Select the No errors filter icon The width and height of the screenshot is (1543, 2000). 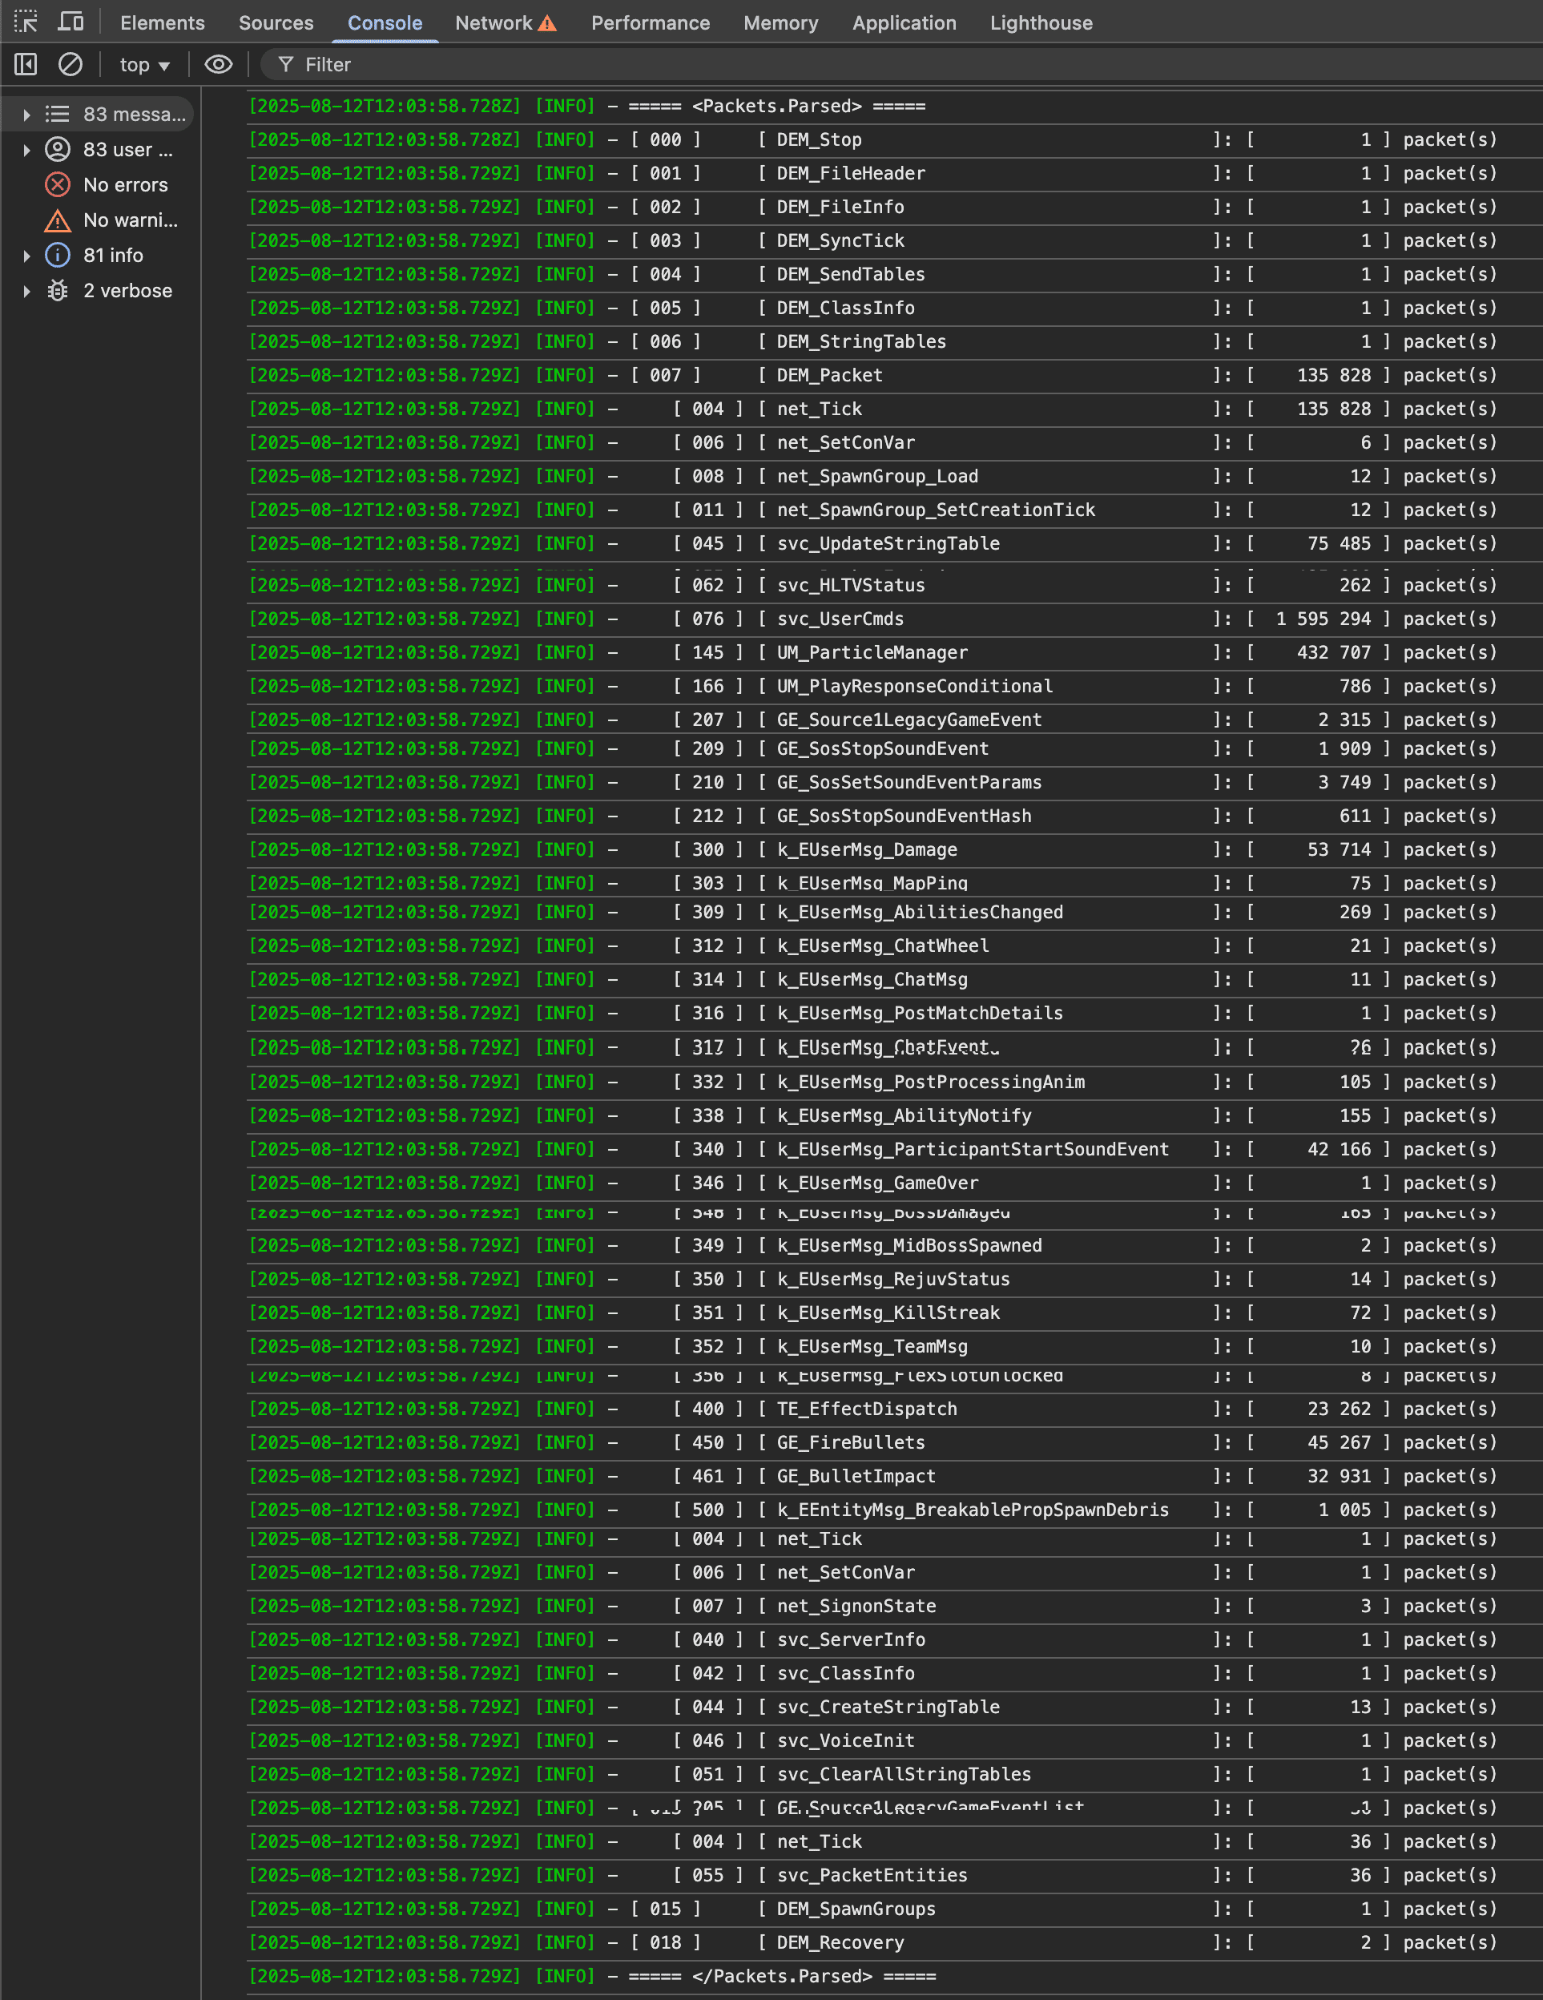[x=58, y=185]
